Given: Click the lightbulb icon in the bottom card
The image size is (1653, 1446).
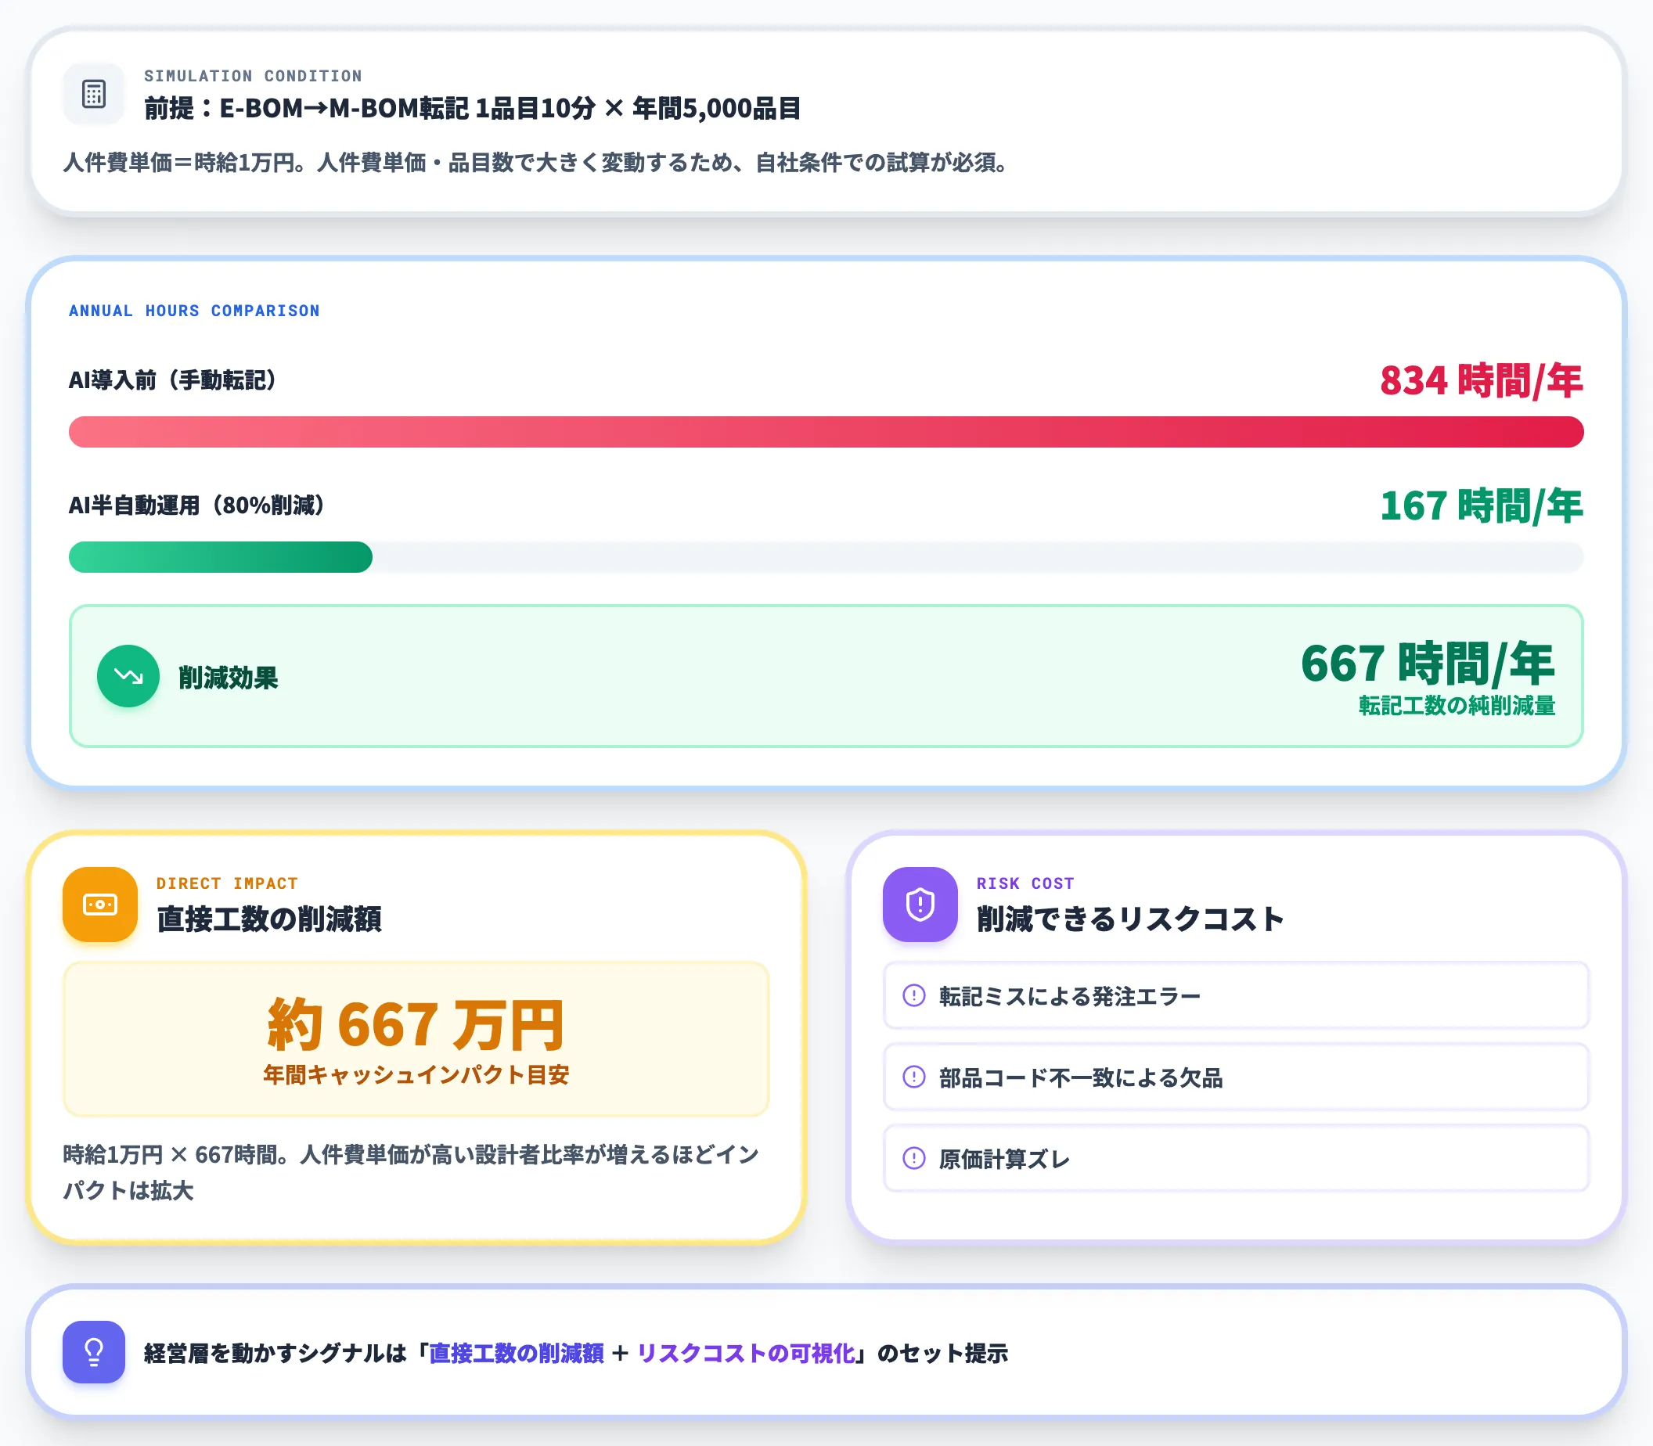Looking at the screenshot, I should (94, 1352).
